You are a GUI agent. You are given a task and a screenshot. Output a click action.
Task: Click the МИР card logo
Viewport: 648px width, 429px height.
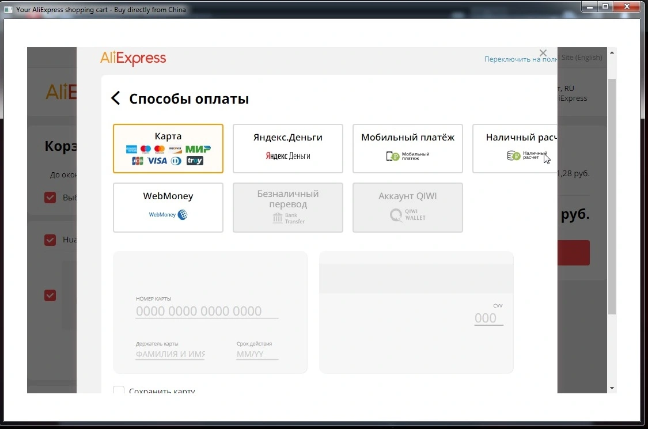(x=198, y=149)
